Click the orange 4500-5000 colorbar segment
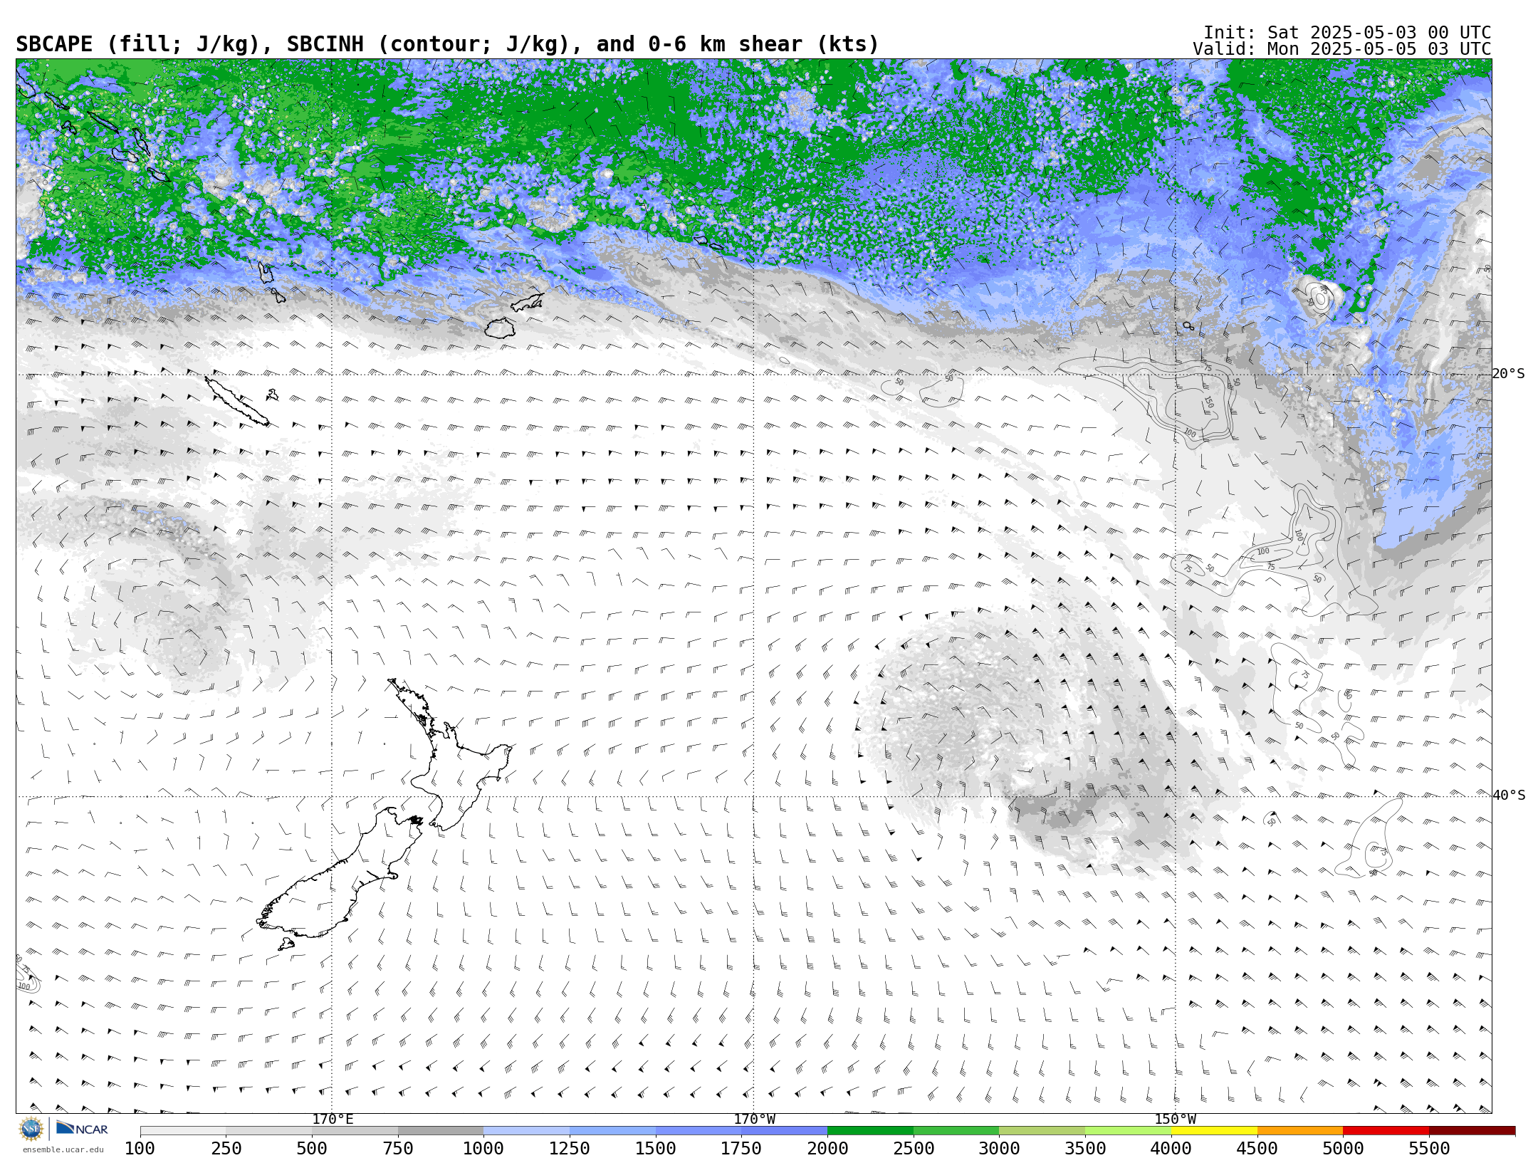The width and height of the screenshot is (1538, 1158). pyautogui.click(x=1300, y=1131)
